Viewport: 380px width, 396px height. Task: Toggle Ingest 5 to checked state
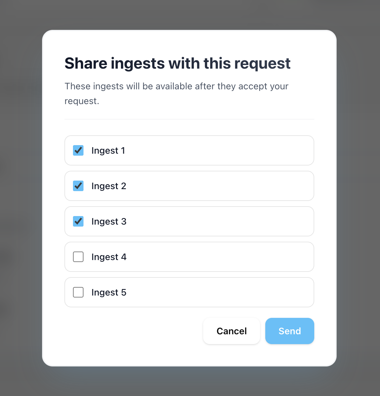coord(78,292)
